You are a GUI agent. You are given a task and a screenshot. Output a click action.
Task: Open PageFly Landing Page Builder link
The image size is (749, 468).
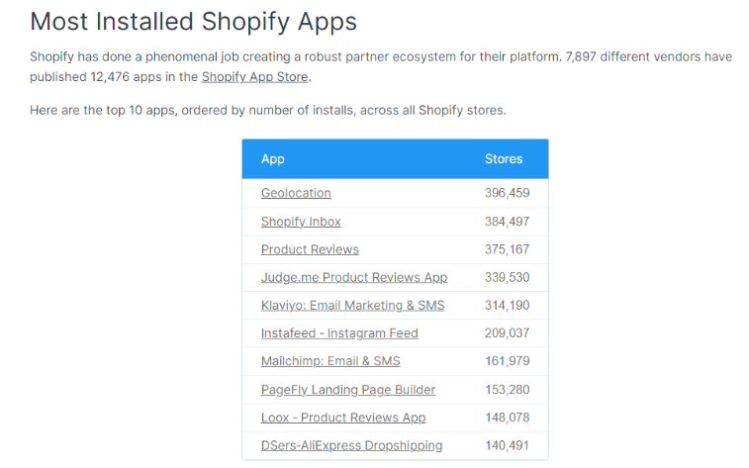coord(347,390)
